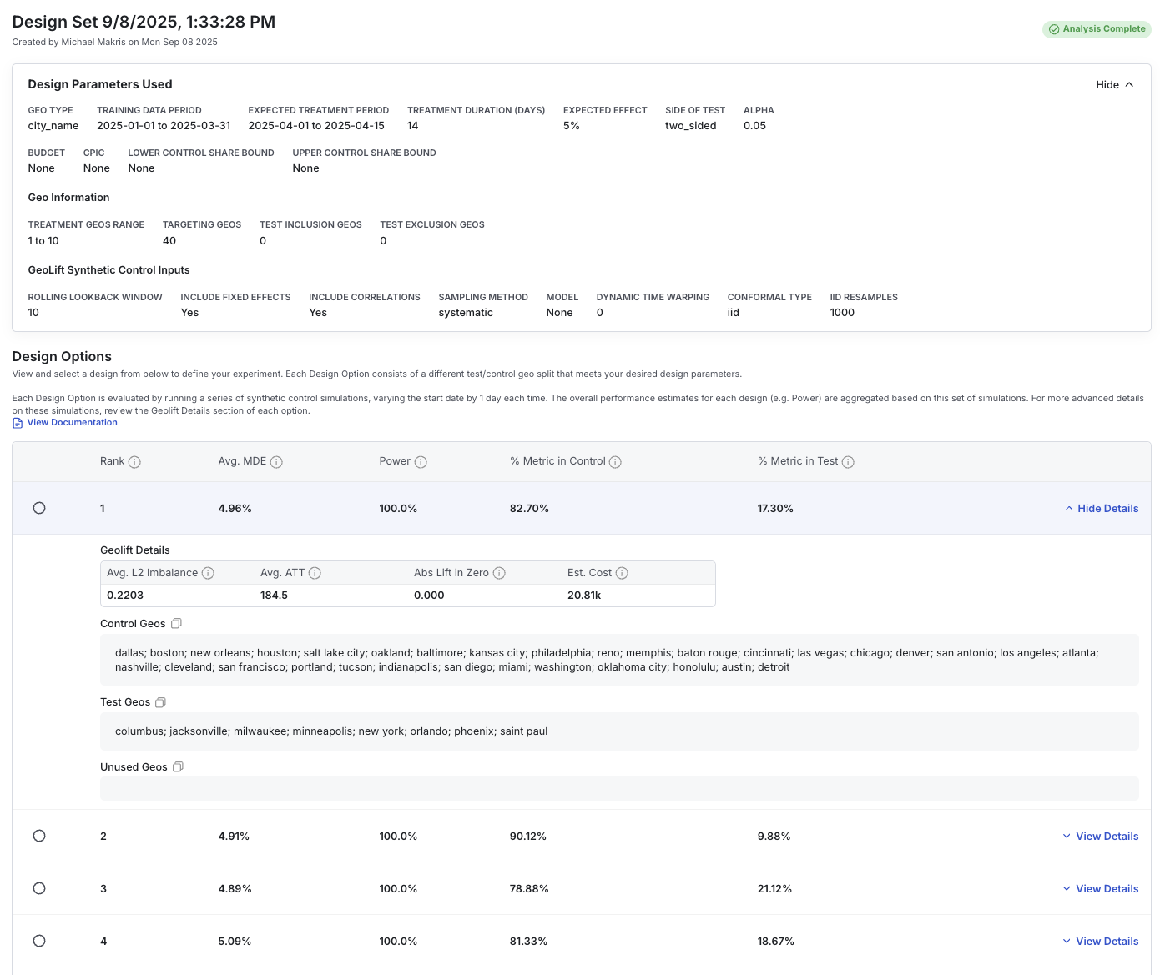Copy the Test Geos list
This screenshot has width=1160, height=975.
pos(160,701)
